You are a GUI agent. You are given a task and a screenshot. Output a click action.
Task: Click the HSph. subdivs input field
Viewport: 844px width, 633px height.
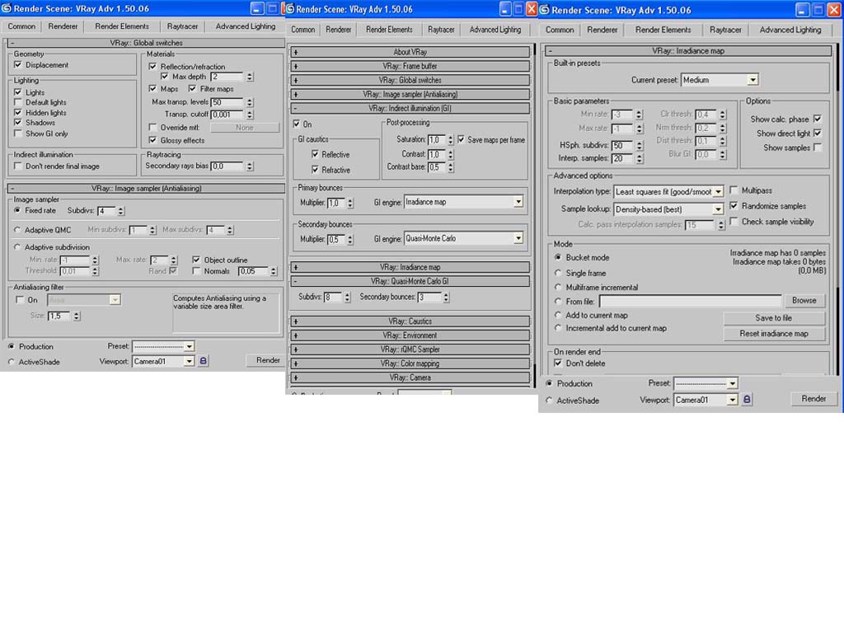pos(623,145)
